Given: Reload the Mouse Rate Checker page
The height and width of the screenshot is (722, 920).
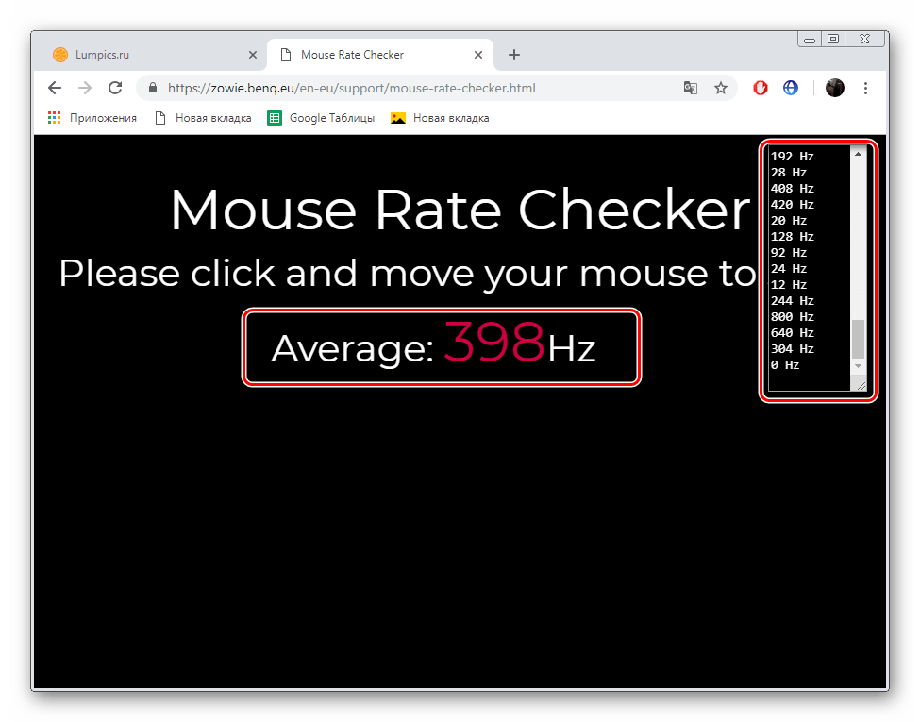Looking at the screenshot, I should [x=115, y=88].
